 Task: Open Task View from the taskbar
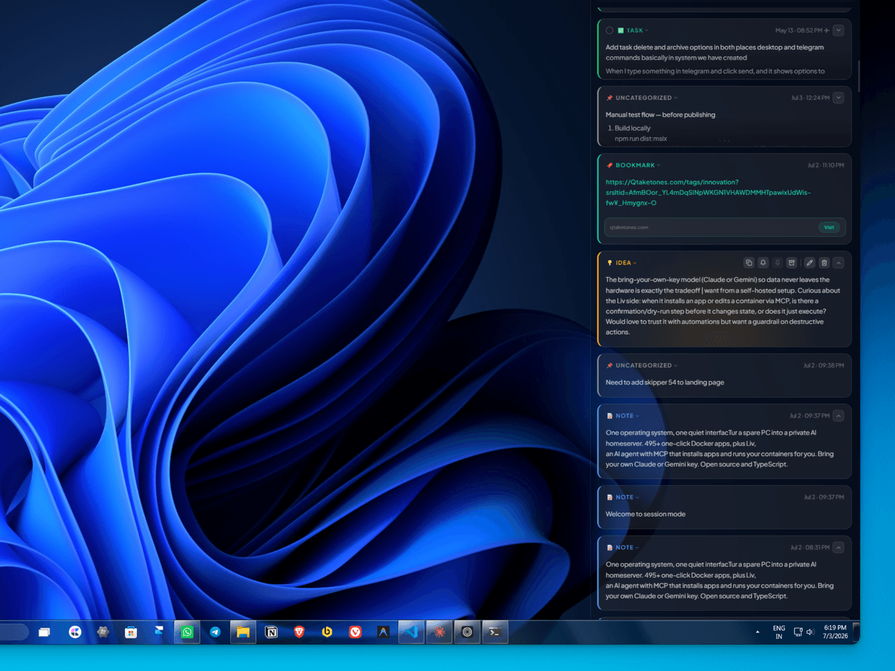44,632
